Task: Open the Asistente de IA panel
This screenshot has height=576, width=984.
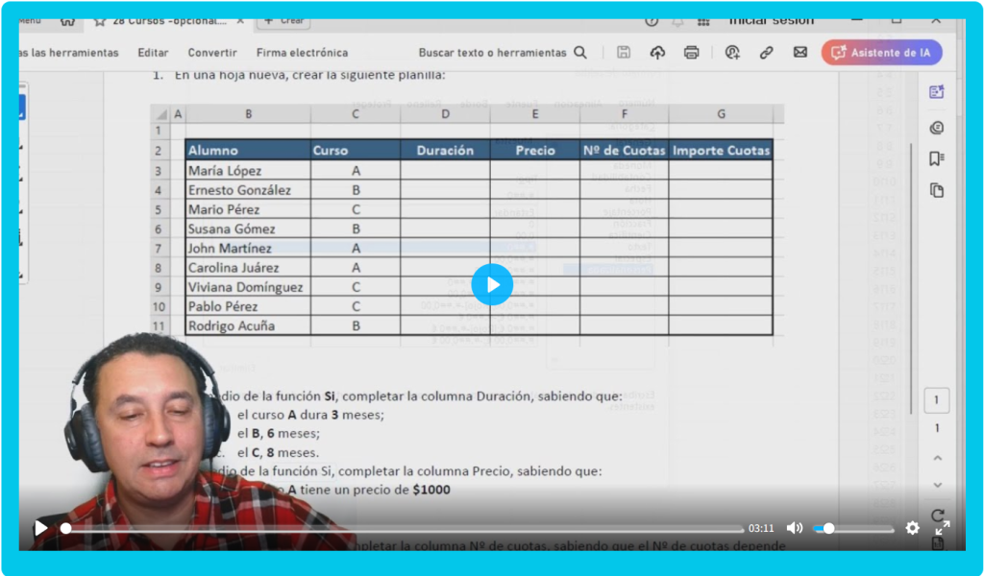Action: 881,53
